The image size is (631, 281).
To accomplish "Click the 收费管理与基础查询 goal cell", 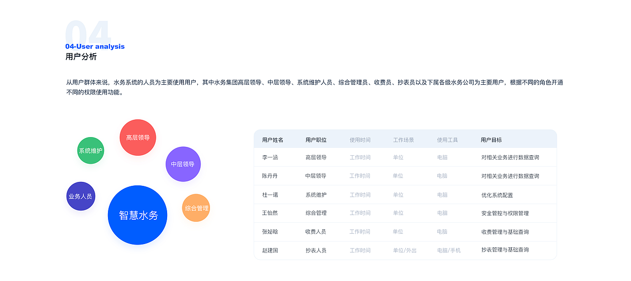I will pyautogui.click(x=505, y=232).
